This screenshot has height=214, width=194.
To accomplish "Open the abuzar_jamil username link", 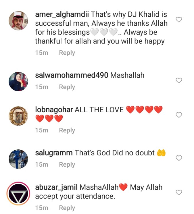I will (x=56, y=187).
